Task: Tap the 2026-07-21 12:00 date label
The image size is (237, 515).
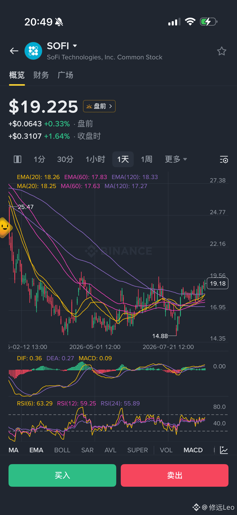Action: point(168,347)
